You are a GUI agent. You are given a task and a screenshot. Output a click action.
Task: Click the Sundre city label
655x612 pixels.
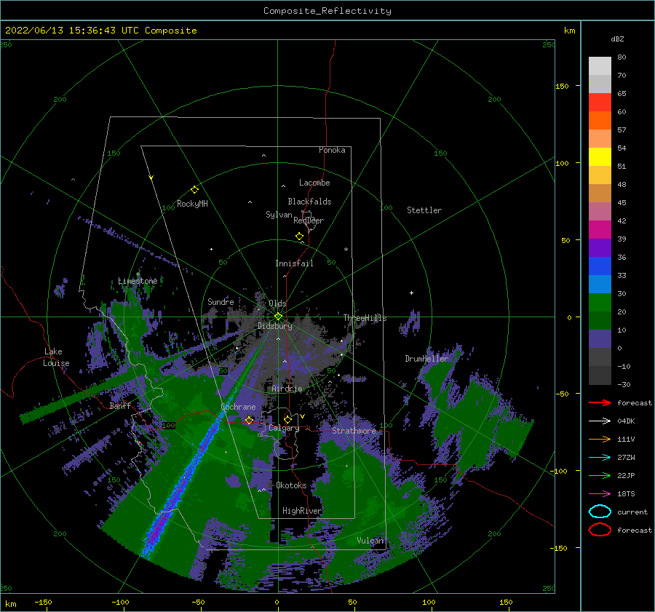(221, 301)
